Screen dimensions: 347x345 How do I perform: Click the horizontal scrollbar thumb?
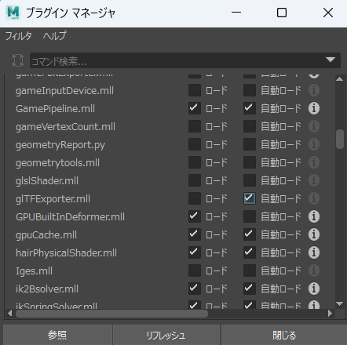[111, 314]
